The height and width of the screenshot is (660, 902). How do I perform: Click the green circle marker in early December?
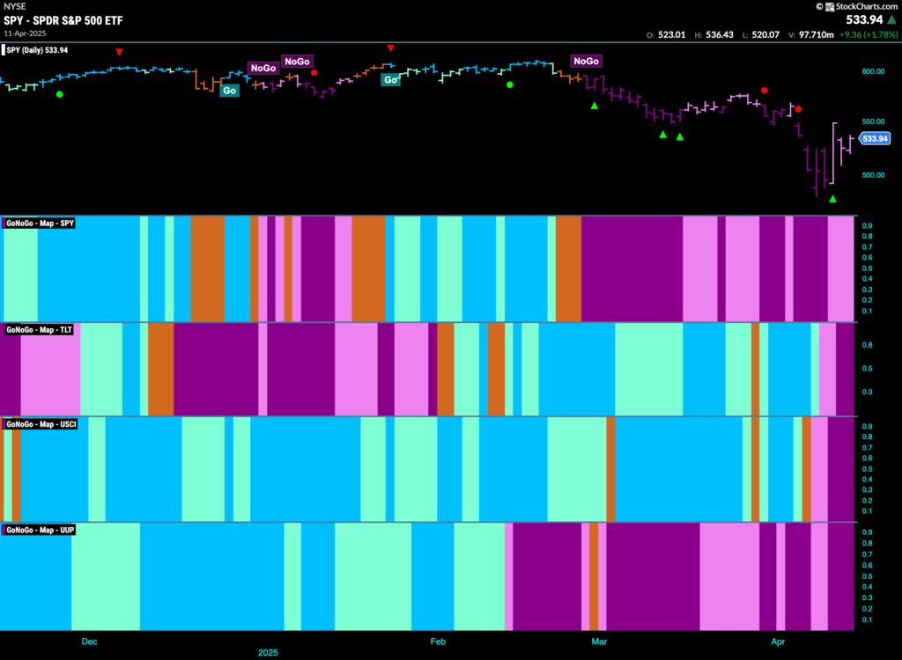click(60, 93)
